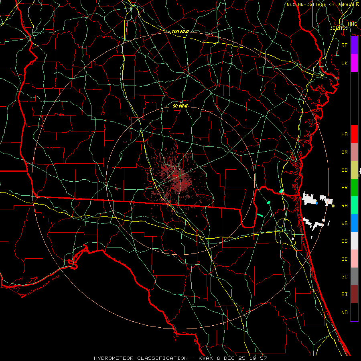Click the HR green legend swatch

click(x=354, y=187)
